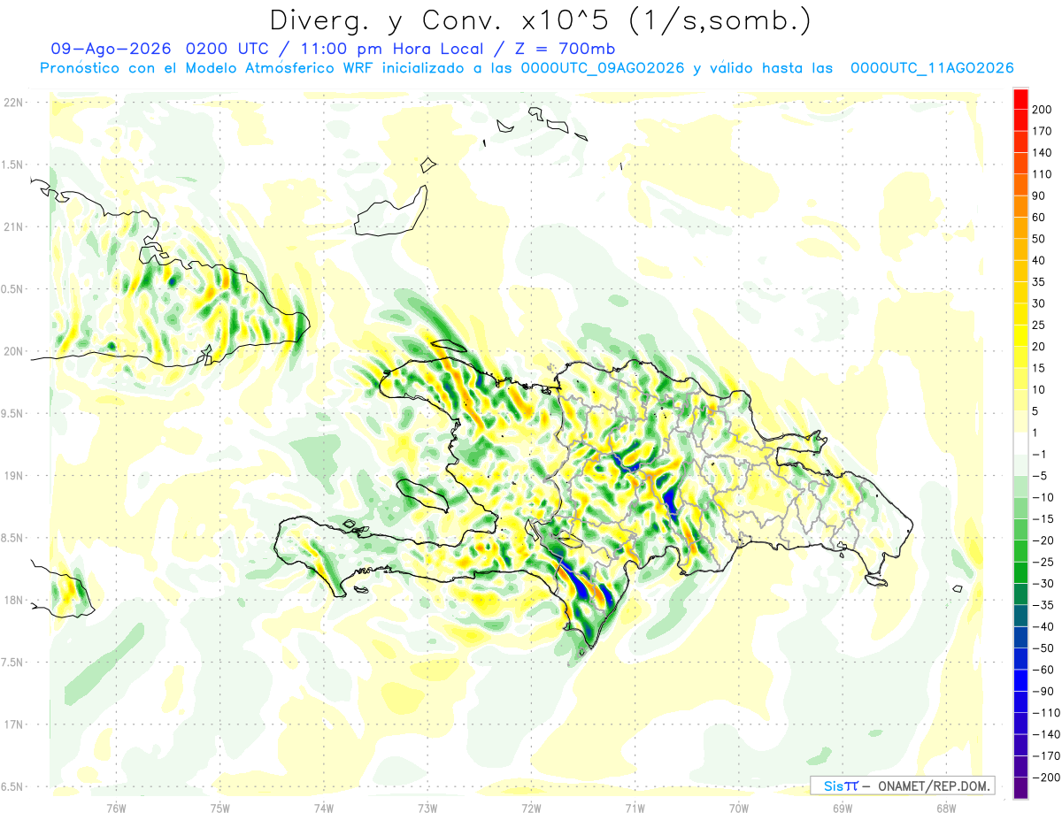
Task: Click the "19N" latitude label
Action: [12, 476]
